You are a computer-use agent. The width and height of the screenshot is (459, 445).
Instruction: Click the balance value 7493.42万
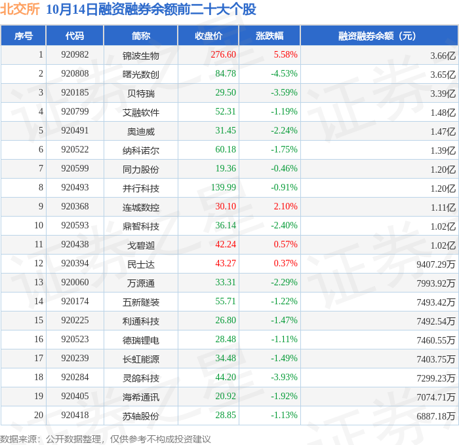click(436, 302)
